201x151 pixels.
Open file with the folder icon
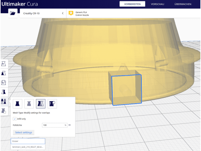13,13
